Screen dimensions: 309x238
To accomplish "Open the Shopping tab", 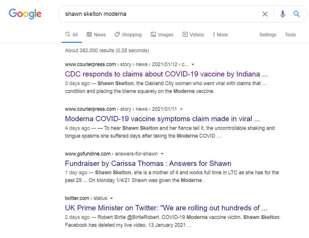I will (128, 35).
